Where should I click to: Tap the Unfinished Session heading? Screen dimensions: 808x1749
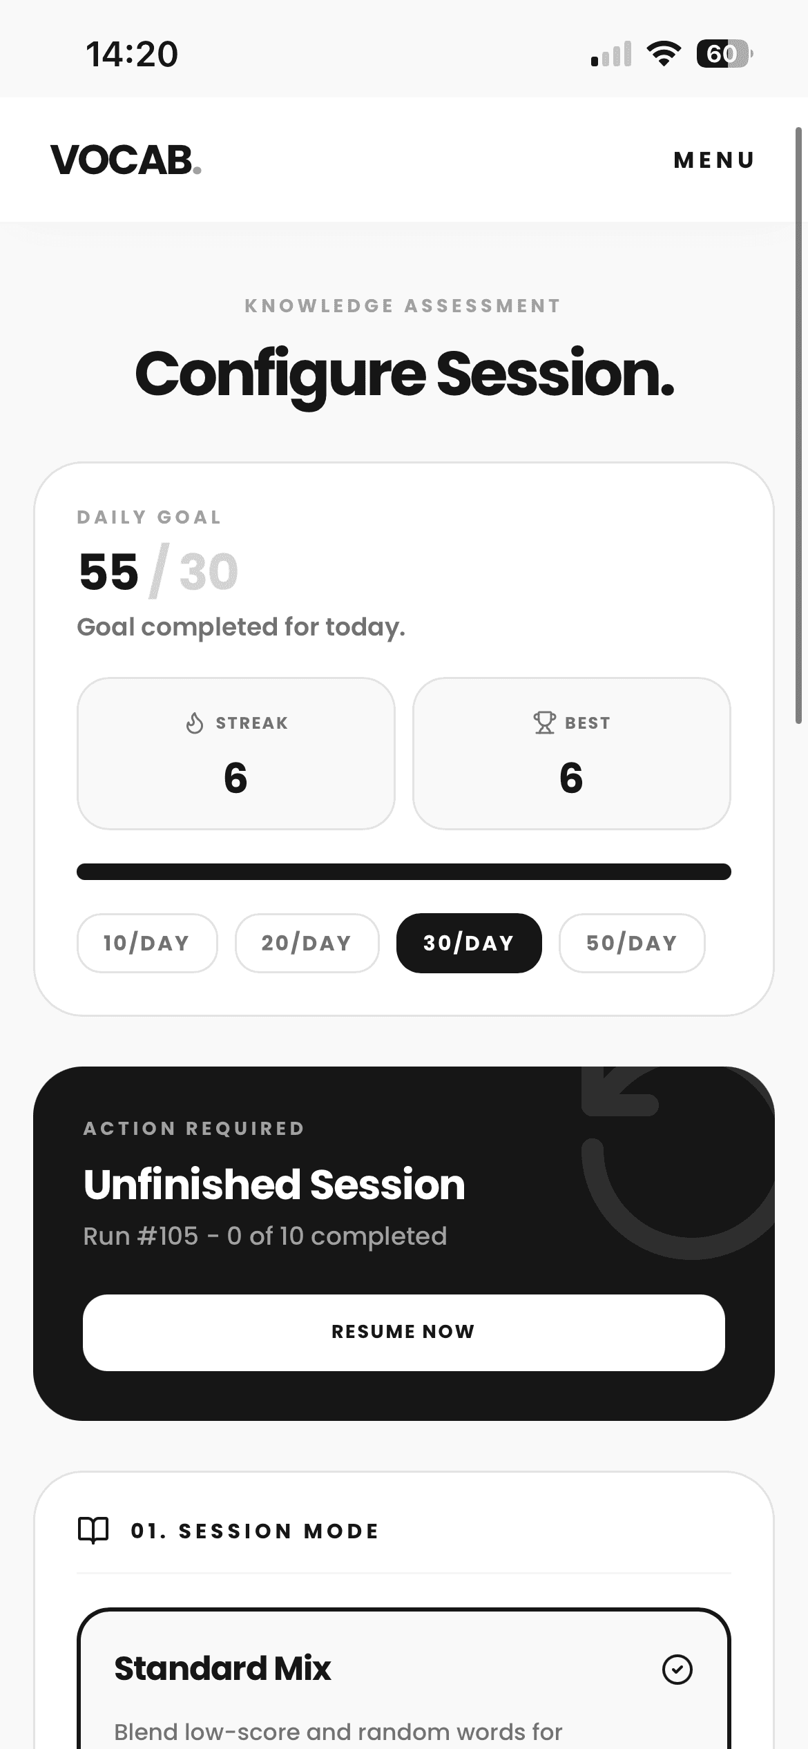coord(274,1184)
